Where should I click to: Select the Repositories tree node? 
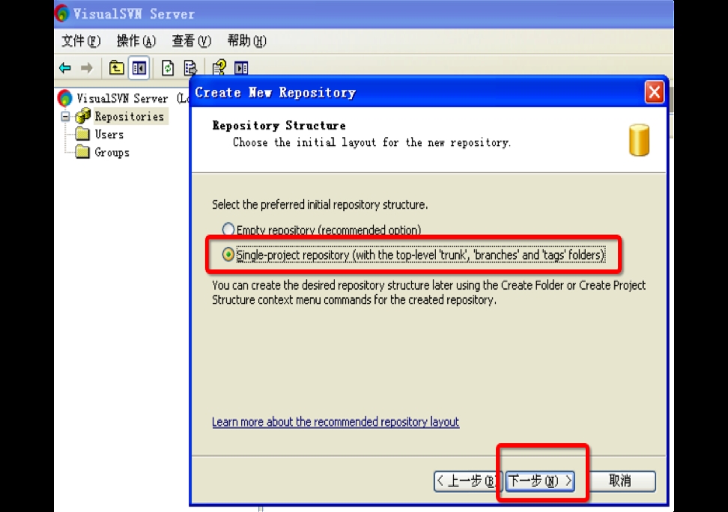129,116
